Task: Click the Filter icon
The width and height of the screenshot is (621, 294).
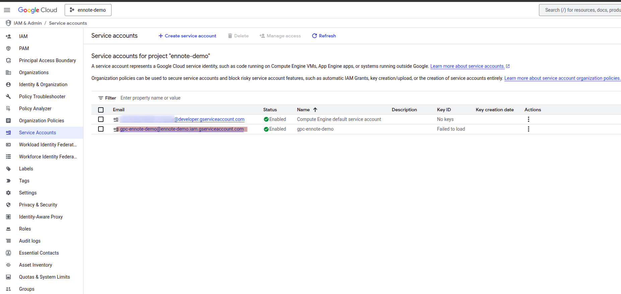Action: coord(100,98)
